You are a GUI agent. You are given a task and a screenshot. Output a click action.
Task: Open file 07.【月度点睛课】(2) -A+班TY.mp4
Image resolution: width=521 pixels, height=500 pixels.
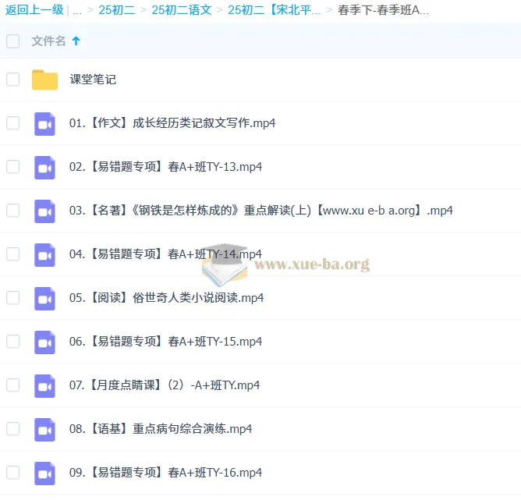(165, 385)
